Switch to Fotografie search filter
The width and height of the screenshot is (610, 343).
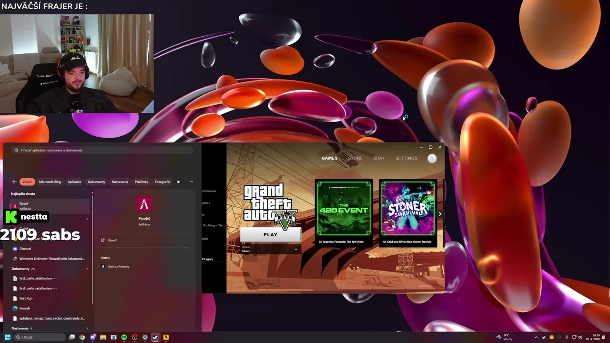click(x=162, y=182)
